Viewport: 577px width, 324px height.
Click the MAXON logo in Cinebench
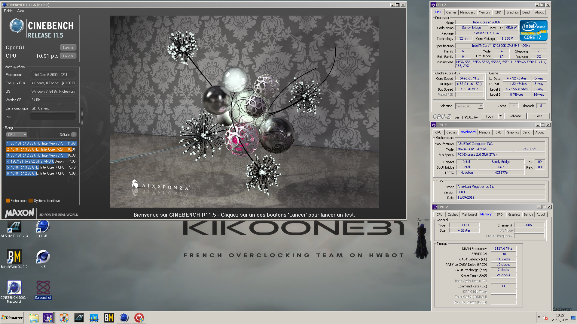click(x=20, y=213)
